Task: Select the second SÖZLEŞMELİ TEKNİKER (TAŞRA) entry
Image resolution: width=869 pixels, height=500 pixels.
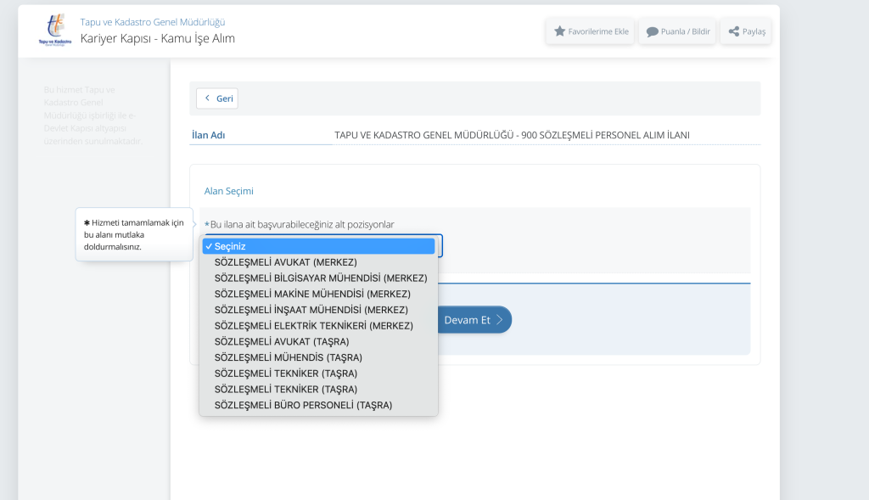Action: (x=285, y=389)
